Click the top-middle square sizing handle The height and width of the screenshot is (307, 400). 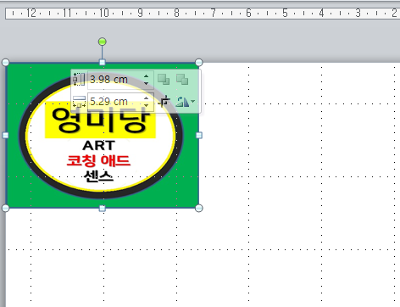(x=103, y=62)
